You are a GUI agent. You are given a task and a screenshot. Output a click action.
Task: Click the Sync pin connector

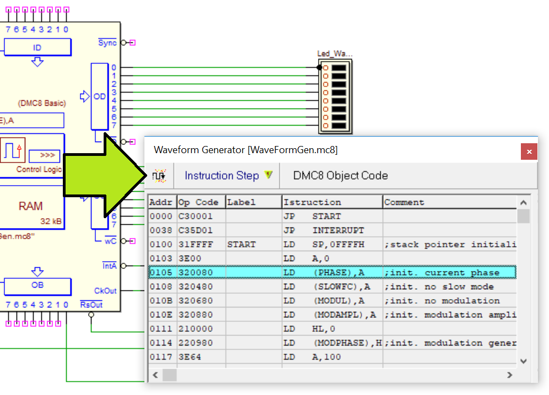[x=132, y=42]
